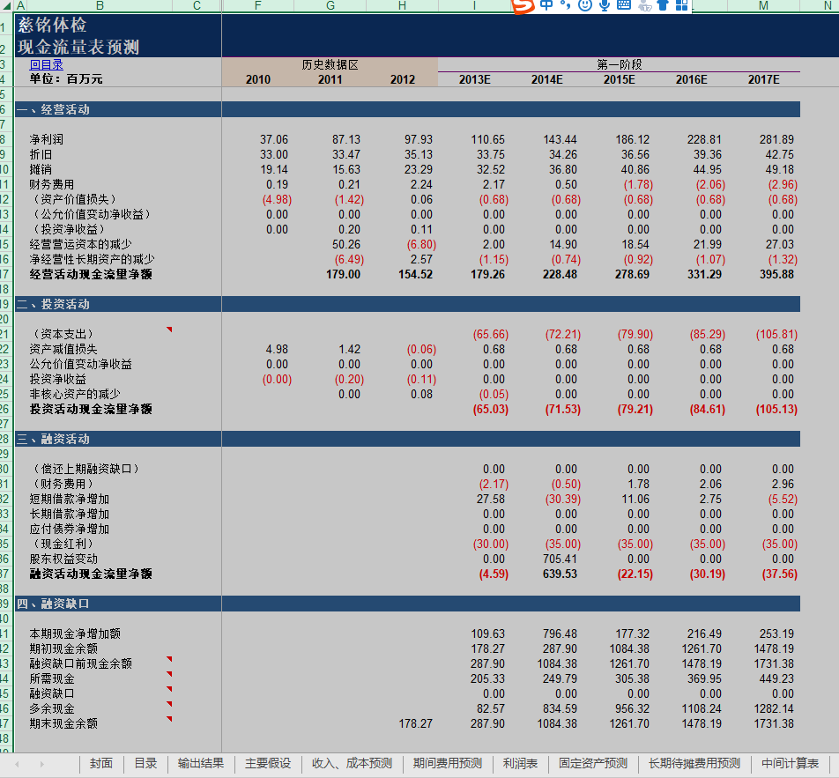The width and height of the screenshot is (839, 778).
Task: Open the emoji panel on the input toolbar
Action: 583,7
